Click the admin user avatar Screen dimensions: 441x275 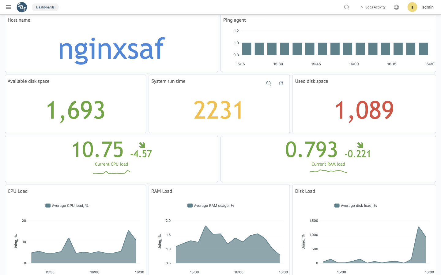click(412, 7)
